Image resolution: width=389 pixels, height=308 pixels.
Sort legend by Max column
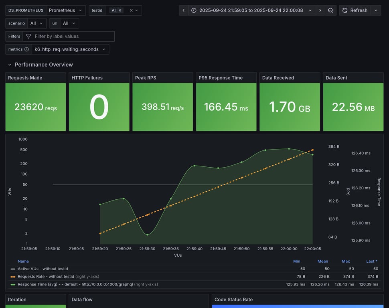(x=346, y=261)
